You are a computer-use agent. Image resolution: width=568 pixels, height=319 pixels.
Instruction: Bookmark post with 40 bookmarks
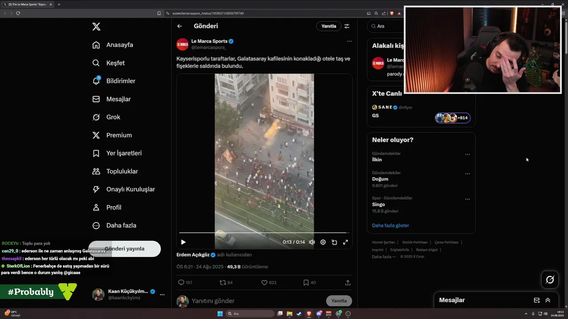[x=309, y=282]
